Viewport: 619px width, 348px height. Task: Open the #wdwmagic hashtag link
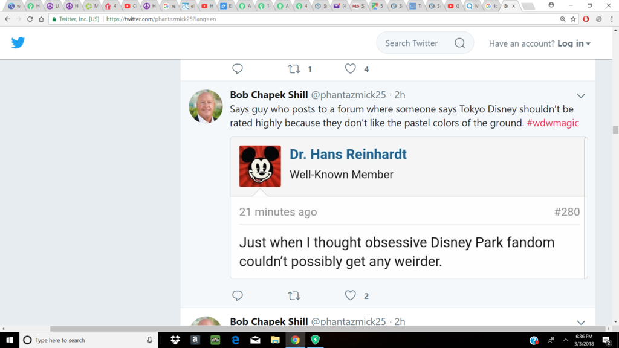click(x=553, y=123)
